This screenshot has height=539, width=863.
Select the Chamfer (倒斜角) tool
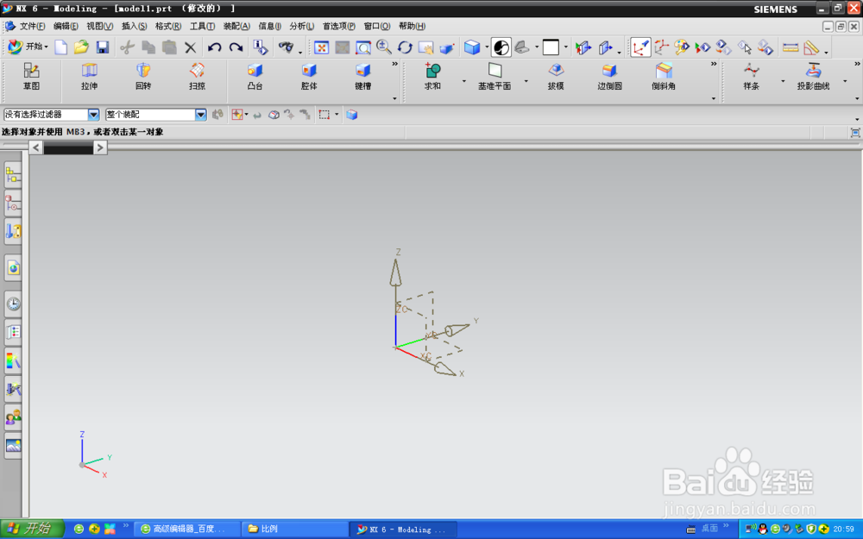click(x=663, y=77)
